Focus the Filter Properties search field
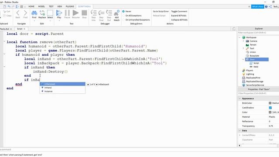This screenshot has width=279, height=157. click(x=259, y=93)
